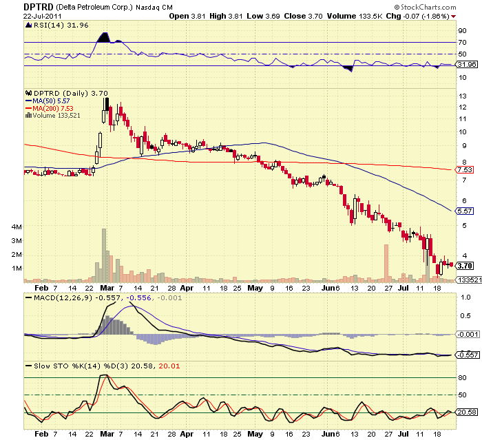The height and width of the screenshot is (440, 482).
Task: Click the StockCharts.com copyright text
Action: [x=425, y=7]
